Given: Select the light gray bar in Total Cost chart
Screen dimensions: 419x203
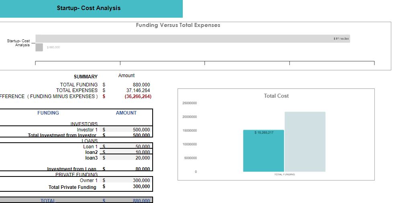Looking at the screenshot, I should coord(305,142).
